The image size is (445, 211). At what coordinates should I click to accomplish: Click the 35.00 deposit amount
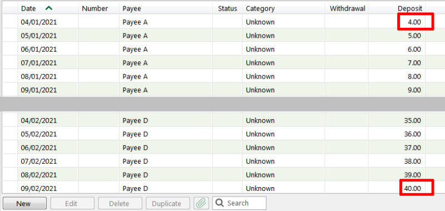(413, 120)
